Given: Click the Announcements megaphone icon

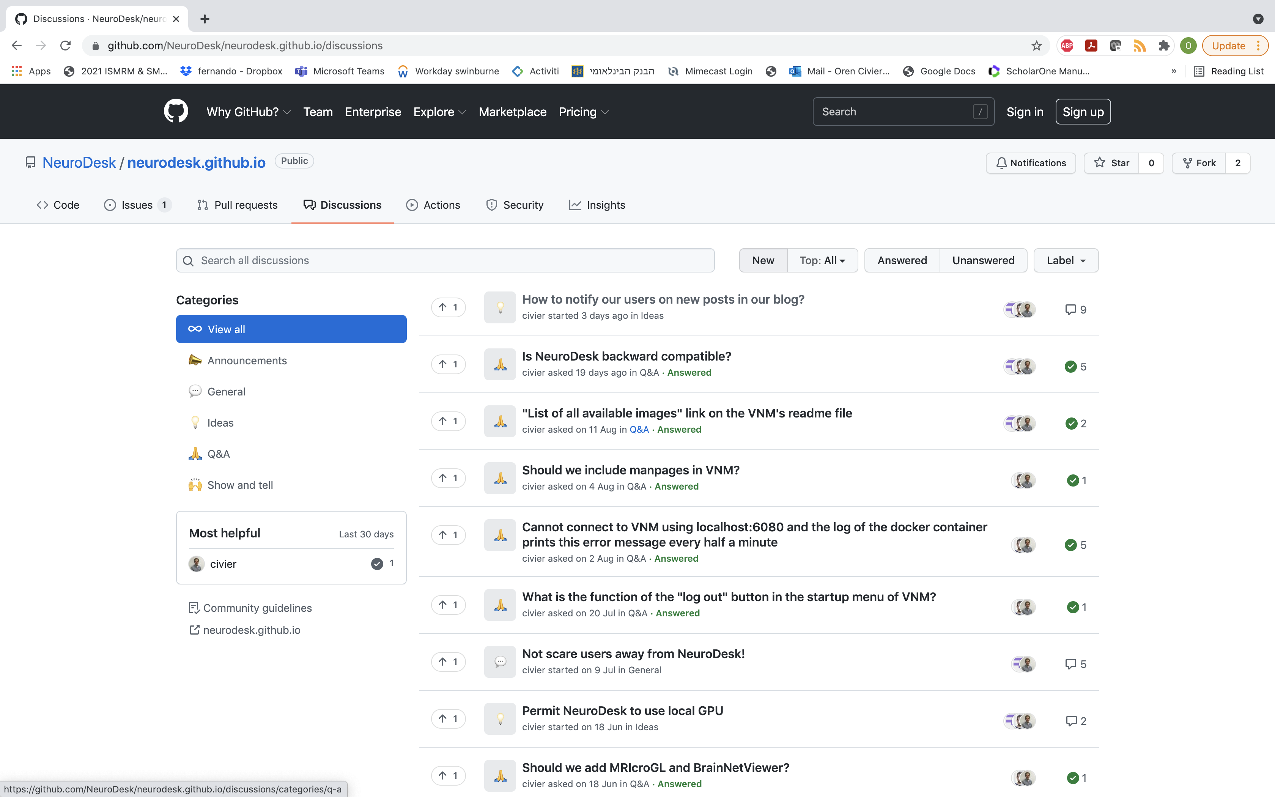Looking at the screenshot, I should click(x=195, y=360).
